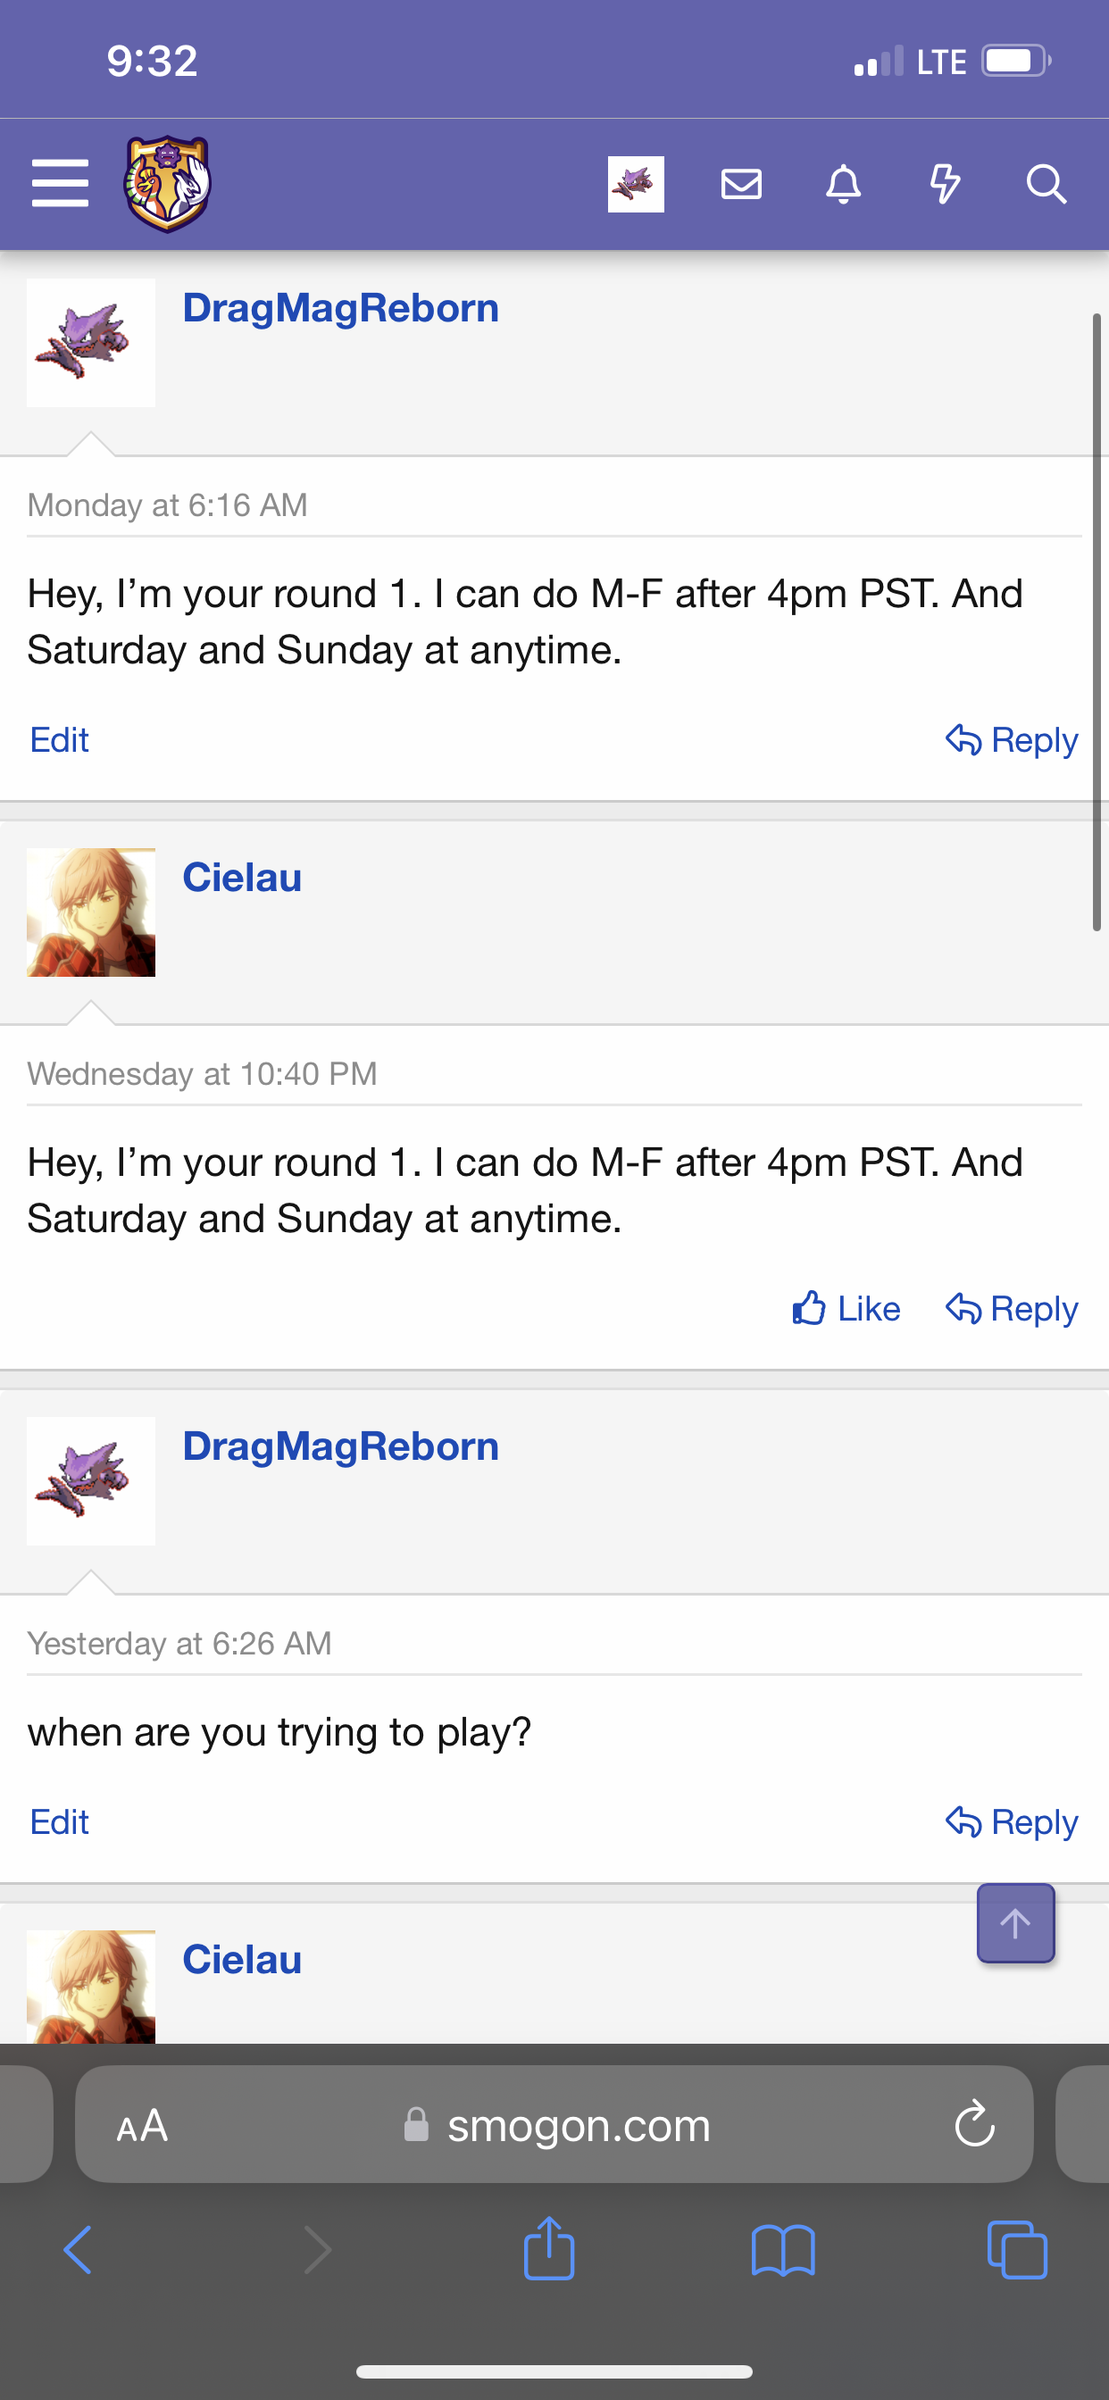This screenshot has width=1109, height=2400.
Task: Tap the smogon.com address bar
Action: [x=578, y=2125]
